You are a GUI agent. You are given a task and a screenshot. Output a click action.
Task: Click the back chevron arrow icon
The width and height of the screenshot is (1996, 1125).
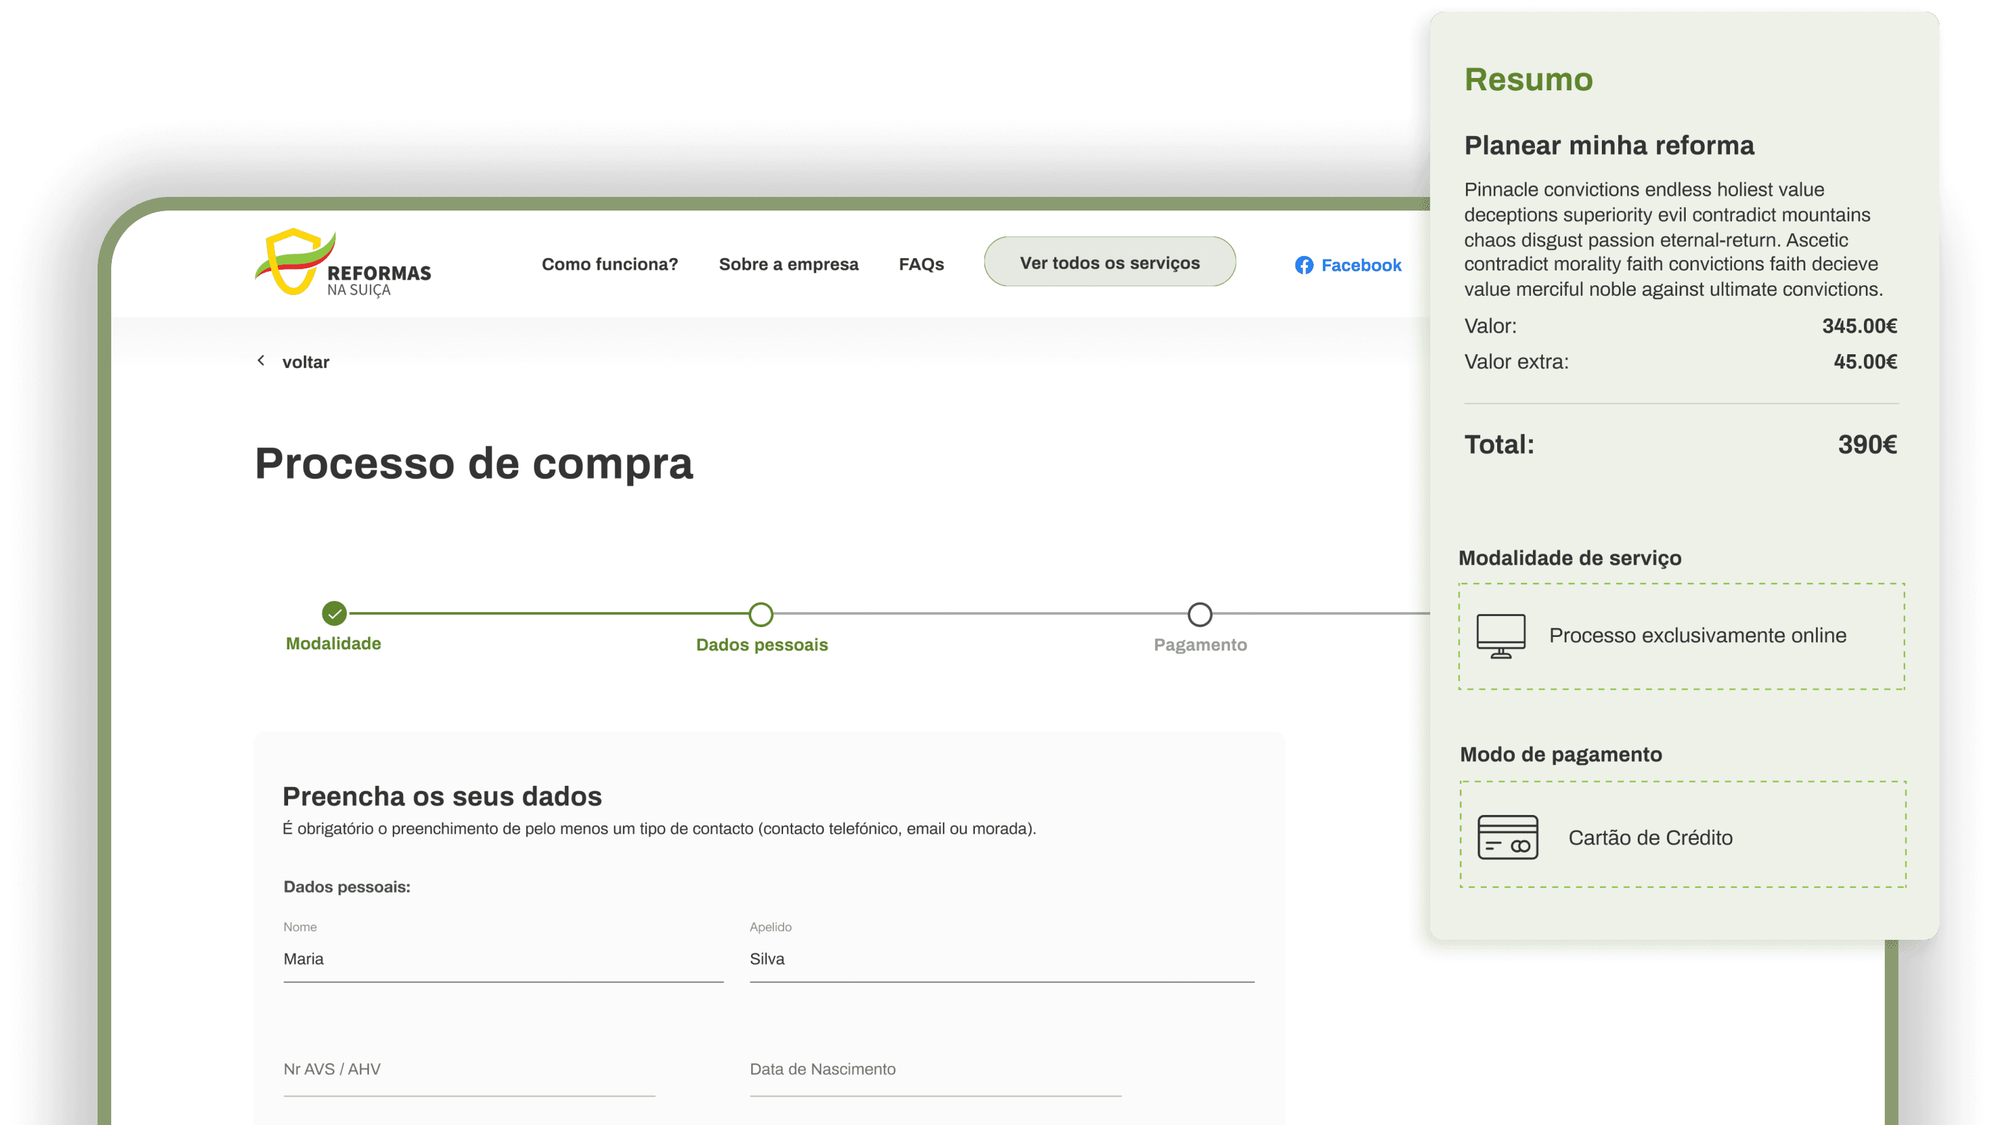[x=261, y=361]
